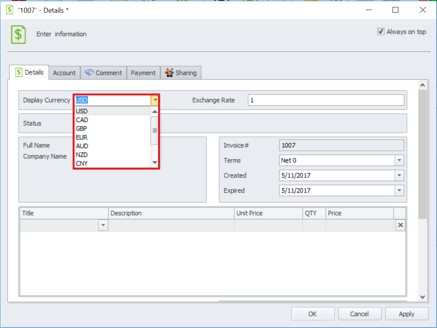Select CAD from the currency list
437x328 pixels.
[82, 120]
